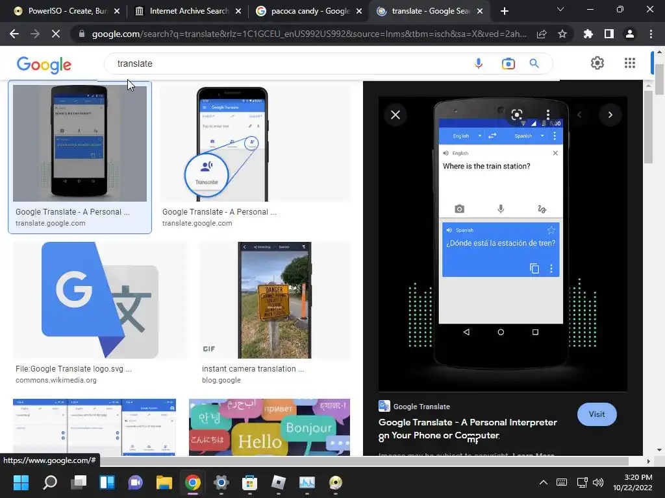This screenshot has width=665, height=498.
Task: Open the large preview image
Action: coord(503,244)
